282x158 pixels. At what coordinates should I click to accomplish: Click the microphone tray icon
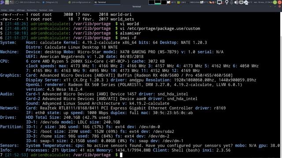click(x=231, y=2)
